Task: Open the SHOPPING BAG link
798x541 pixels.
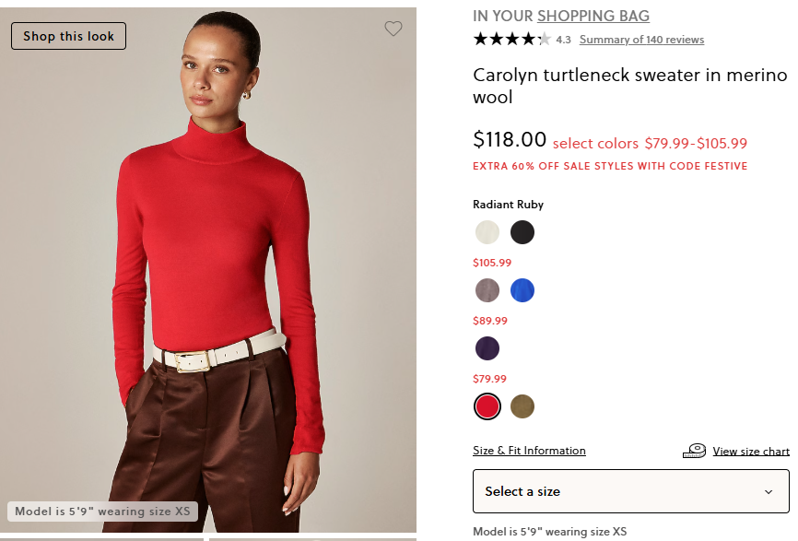Action: click(x=593, y=16)
